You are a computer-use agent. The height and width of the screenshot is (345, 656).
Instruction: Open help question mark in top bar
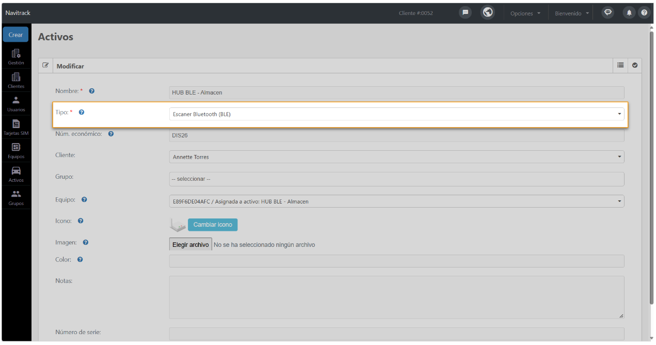(644, 13)
